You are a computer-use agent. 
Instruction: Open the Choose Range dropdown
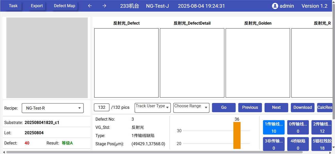pyautogui.click(x=191, y=108)
